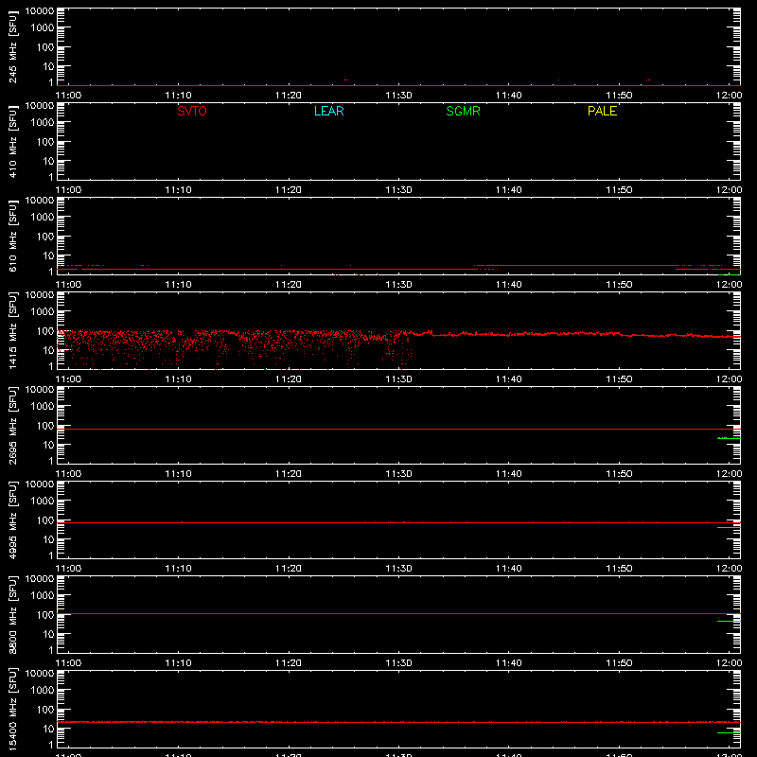Click the yellow PALE station label
Viewport: 757px width, 757px height.
click(602, 111)
